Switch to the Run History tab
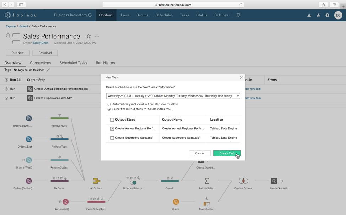Viewport: 346px width, 215px height. [x=105, y=63]
